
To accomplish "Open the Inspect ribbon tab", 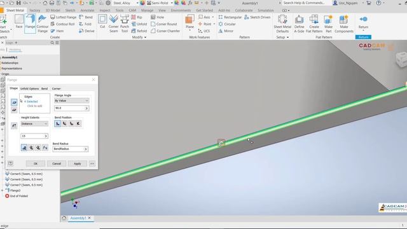I will 105,10.
